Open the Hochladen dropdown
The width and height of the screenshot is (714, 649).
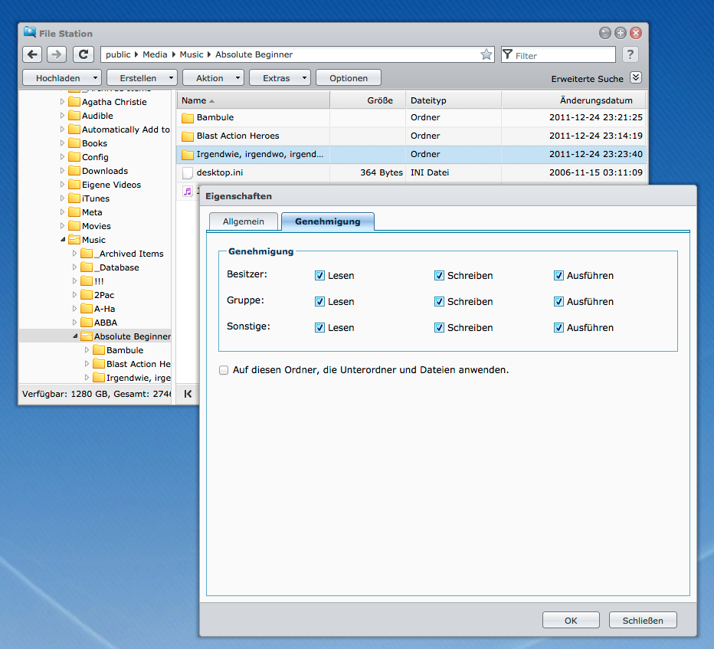(x=62, y=78)
